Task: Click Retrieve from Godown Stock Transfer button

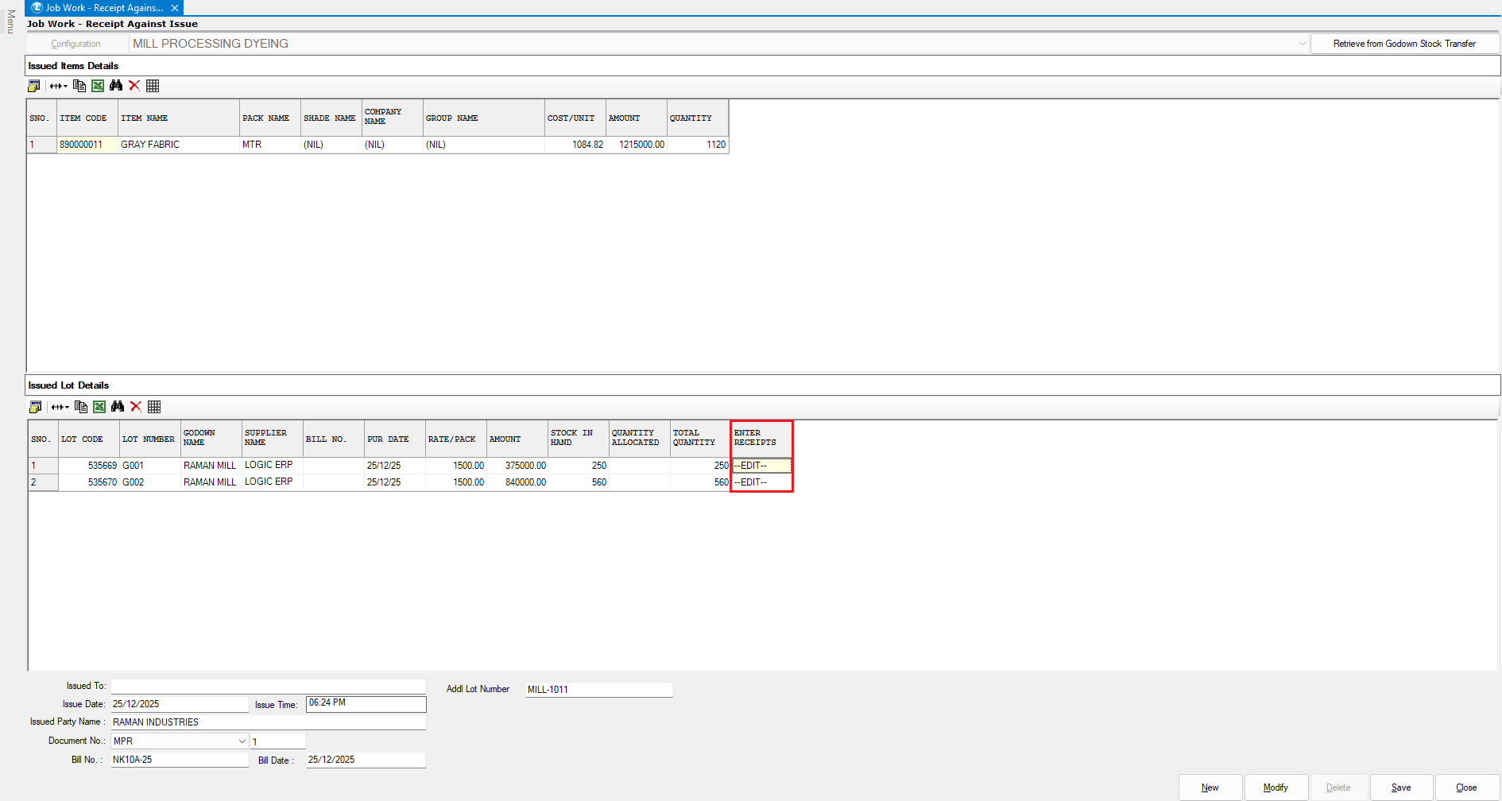Action: coord(1404,44)
